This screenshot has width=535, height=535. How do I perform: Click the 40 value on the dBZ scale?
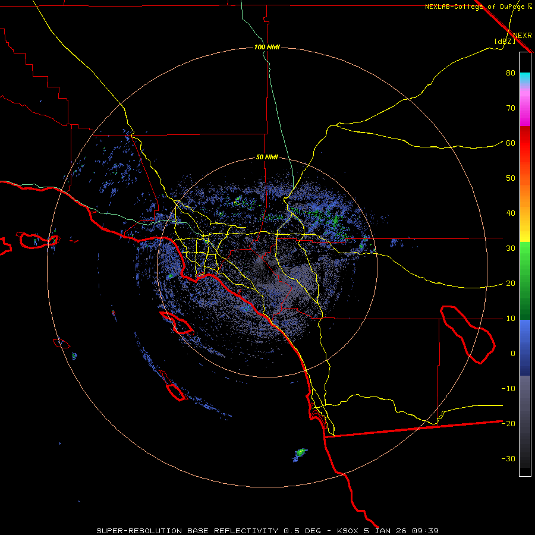click(511, 213)
